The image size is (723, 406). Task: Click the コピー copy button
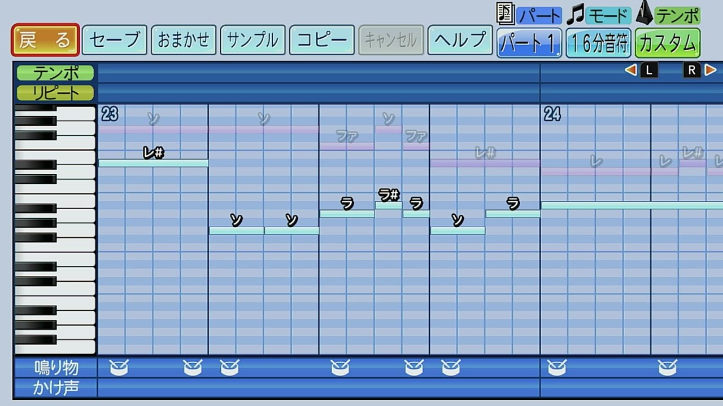[322, 40]
